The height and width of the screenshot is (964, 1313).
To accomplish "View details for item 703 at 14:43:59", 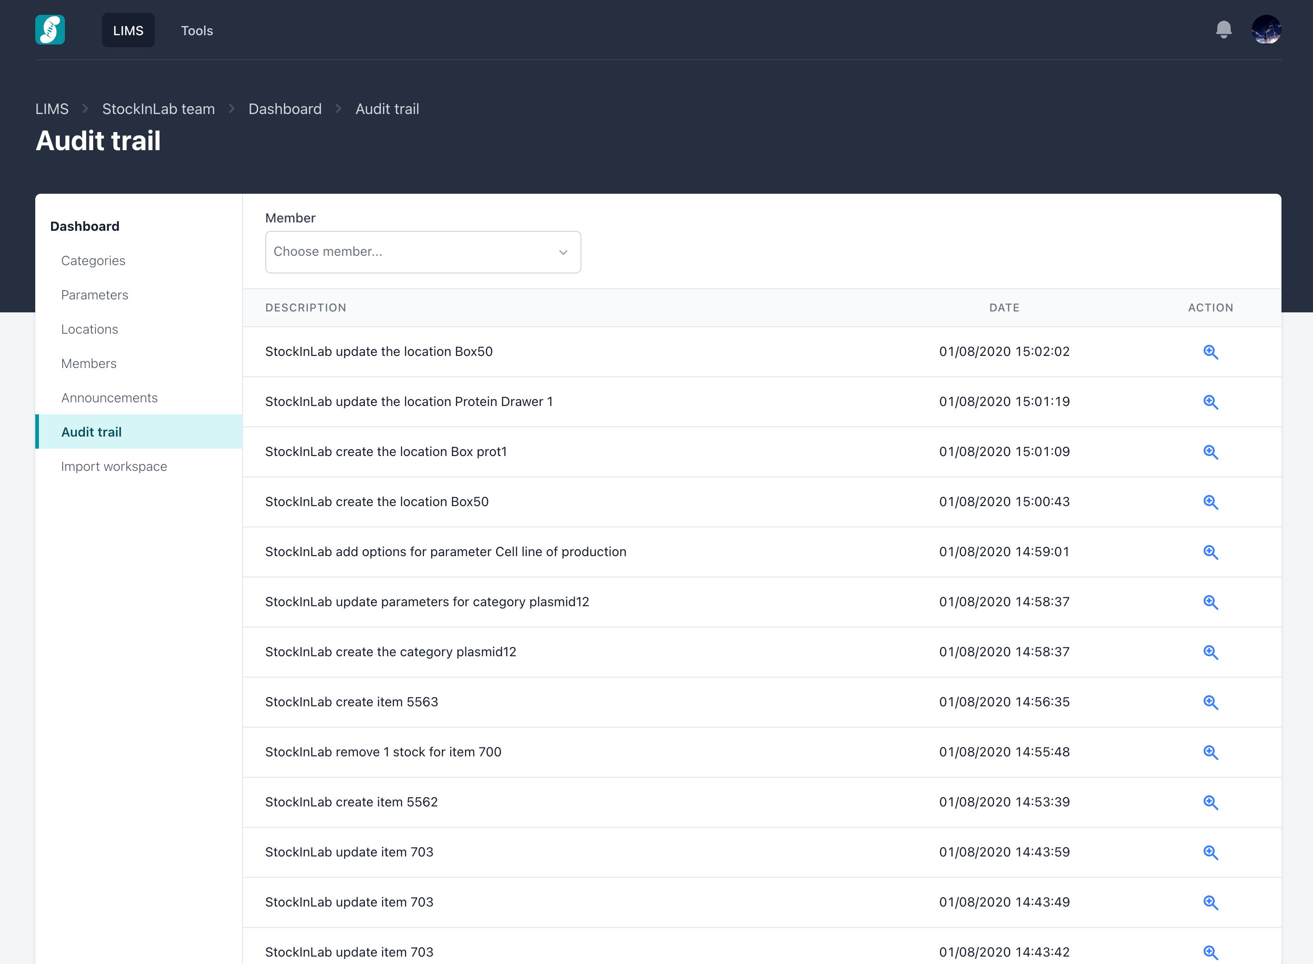I will pyautogui.click(x=1210, y=853).
